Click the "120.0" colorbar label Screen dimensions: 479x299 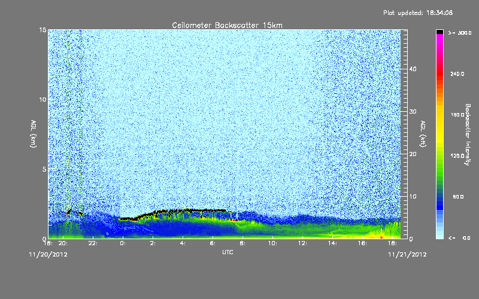coord(457,155)
